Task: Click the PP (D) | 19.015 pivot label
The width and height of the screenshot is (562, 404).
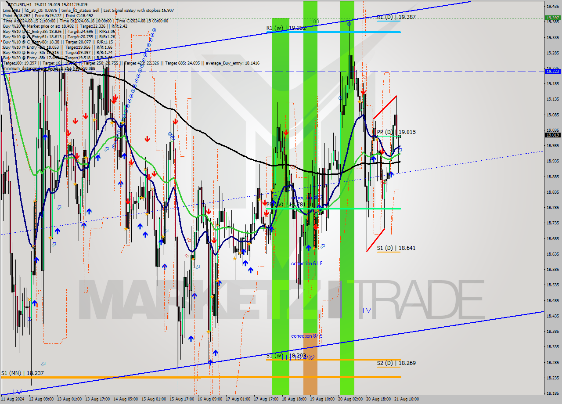Action: (x=396, y=132)
